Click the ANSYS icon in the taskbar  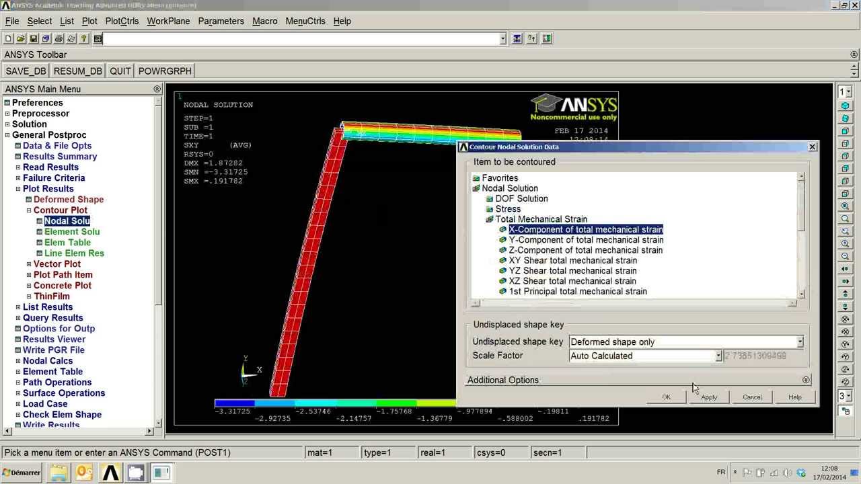(x=110, y=473)
